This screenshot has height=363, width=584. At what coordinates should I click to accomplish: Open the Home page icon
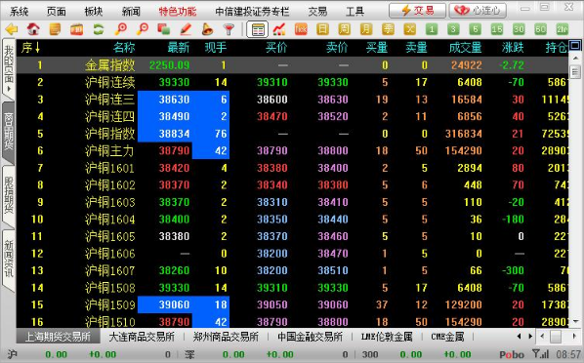pyautogui.click(x=33, y=29)
